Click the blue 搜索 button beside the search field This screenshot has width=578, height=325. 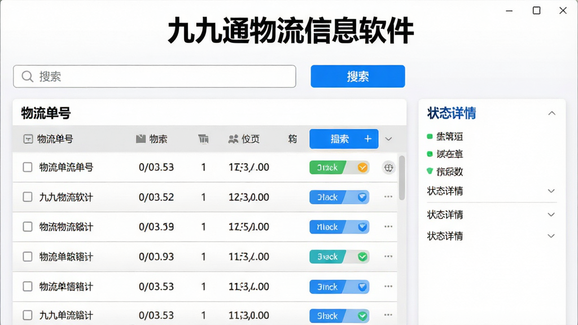[357, 76]
